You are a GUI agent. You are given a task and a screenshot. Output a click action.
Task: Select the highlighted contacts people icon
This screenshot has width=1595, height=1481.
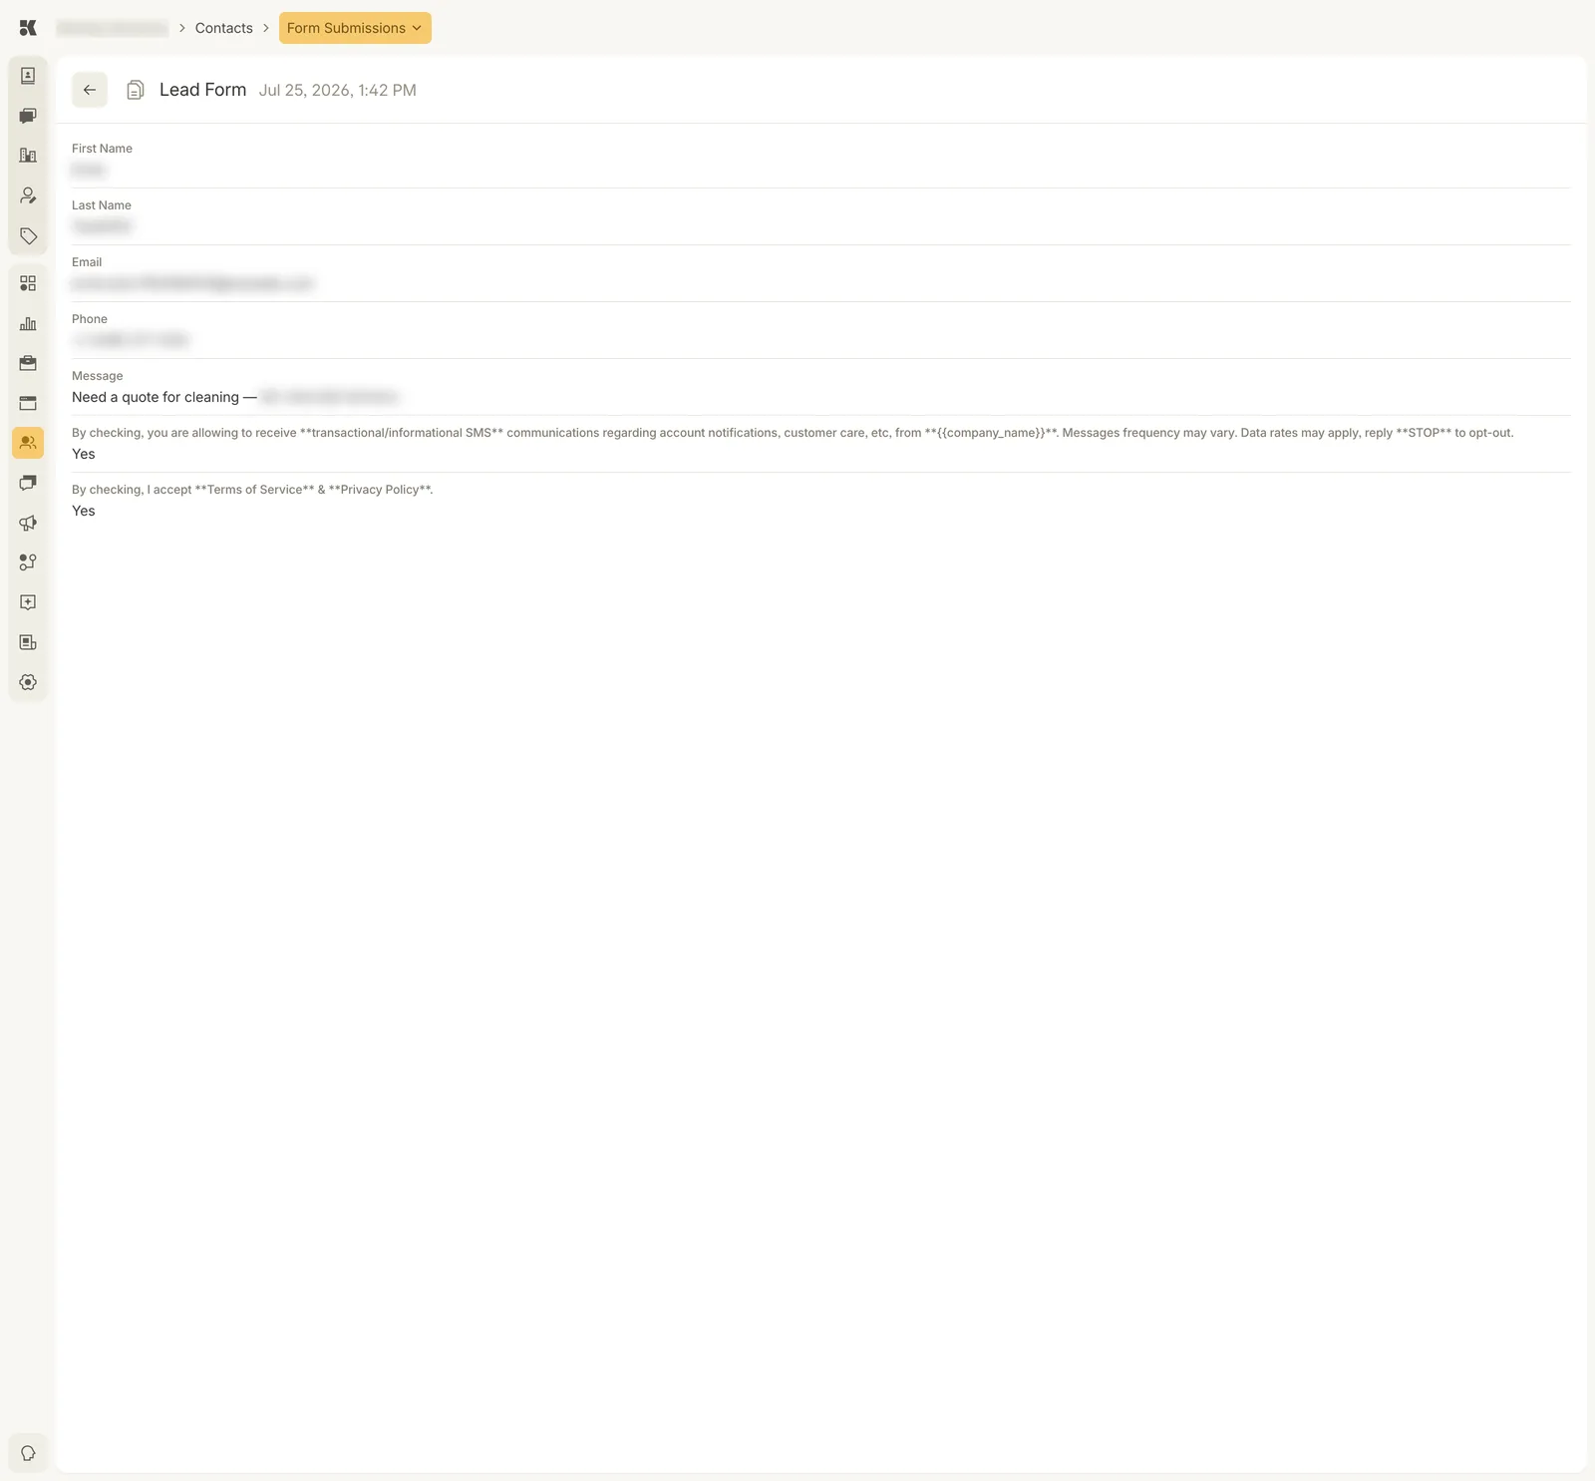(28, 443)
